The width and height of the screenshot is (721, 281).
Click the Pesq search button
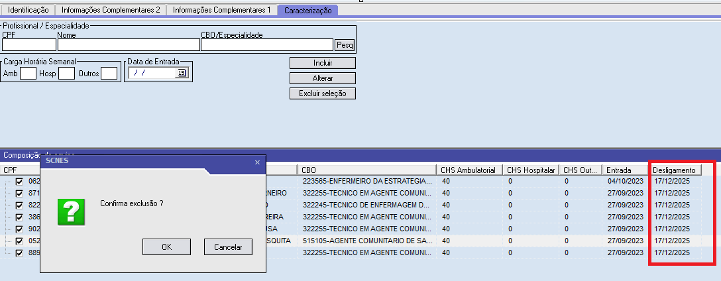(x=345, y=45)
